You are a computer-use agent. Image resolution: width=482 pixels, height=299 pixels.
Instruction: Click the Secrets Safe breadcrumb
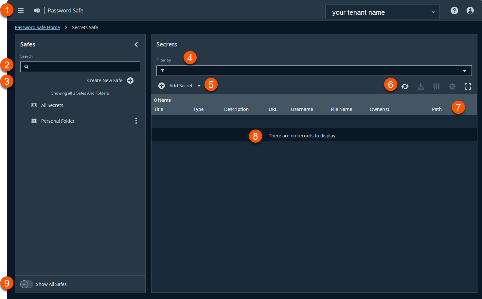[x=85, y=27]
